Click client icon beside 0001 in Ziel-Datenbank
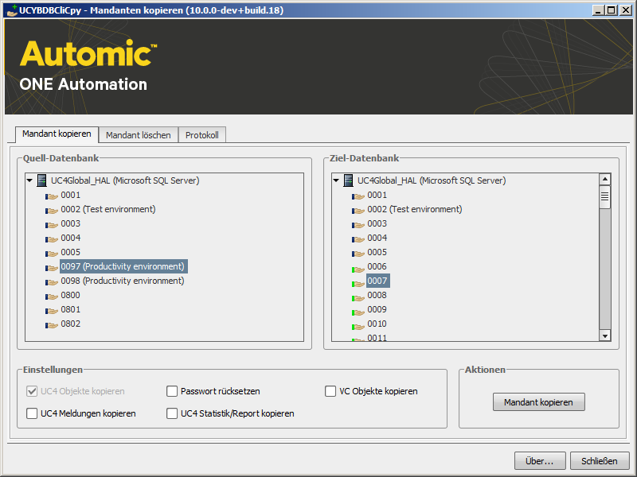The width and height of the screenshot is (637, 477). point(358,196)
